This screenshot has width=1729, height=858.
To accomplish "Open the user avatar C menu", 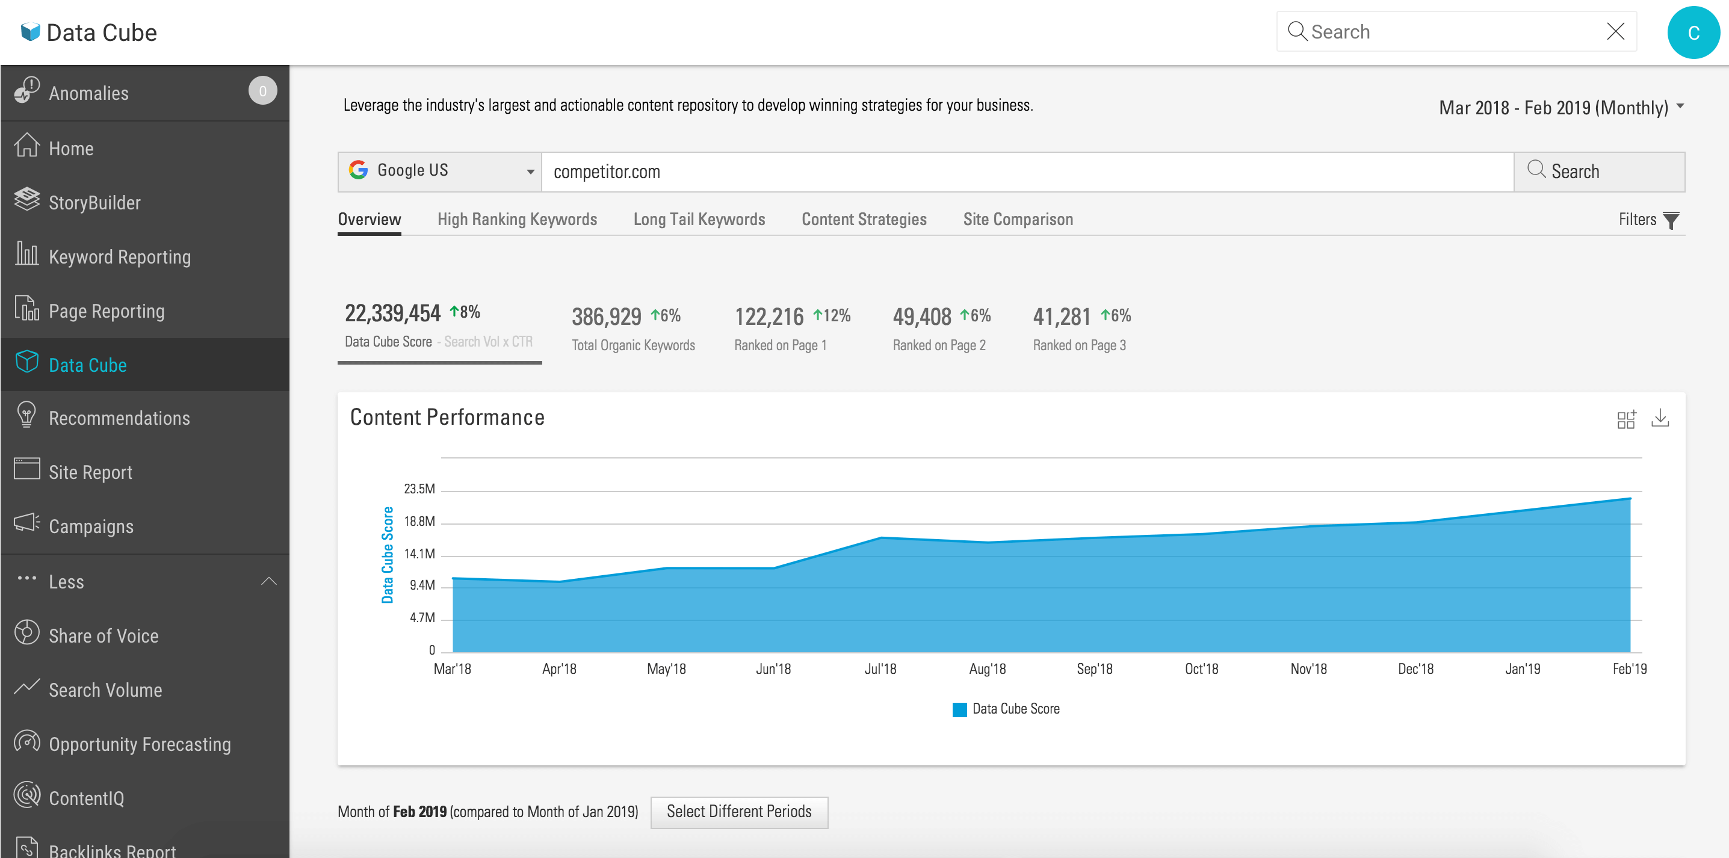I will (x=1693, y=32).
